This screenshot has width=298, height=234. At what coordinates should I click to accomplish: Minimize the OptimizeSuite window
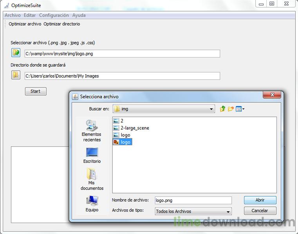[261, 4]
